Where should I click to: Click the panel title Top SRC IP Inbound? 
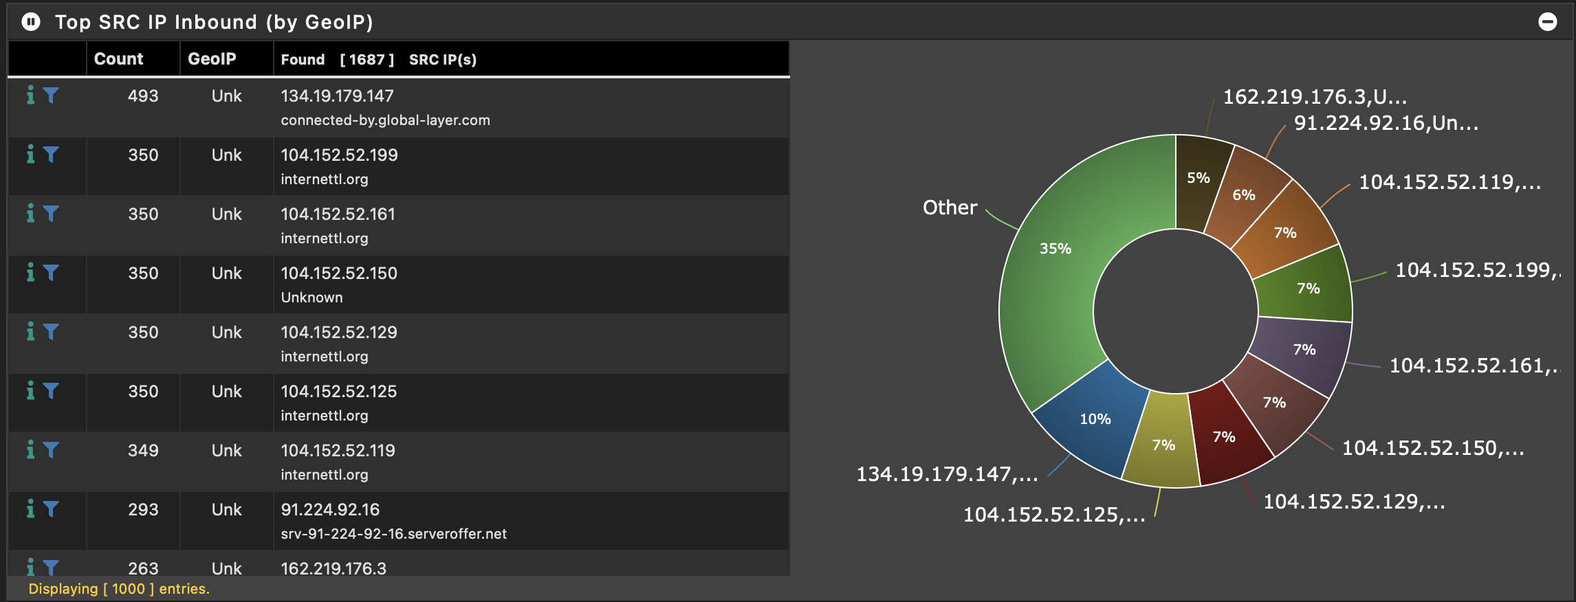214,22
